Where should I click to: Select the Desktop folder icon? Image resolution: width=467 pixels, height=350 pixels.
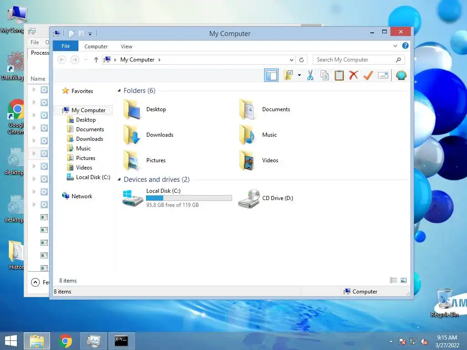(132, 109)
